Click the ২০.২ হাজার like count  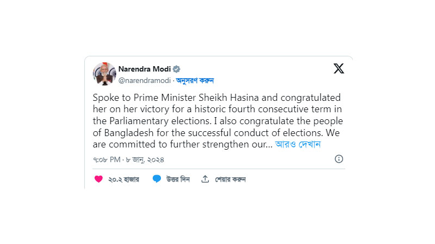click(x=123, y=179)
